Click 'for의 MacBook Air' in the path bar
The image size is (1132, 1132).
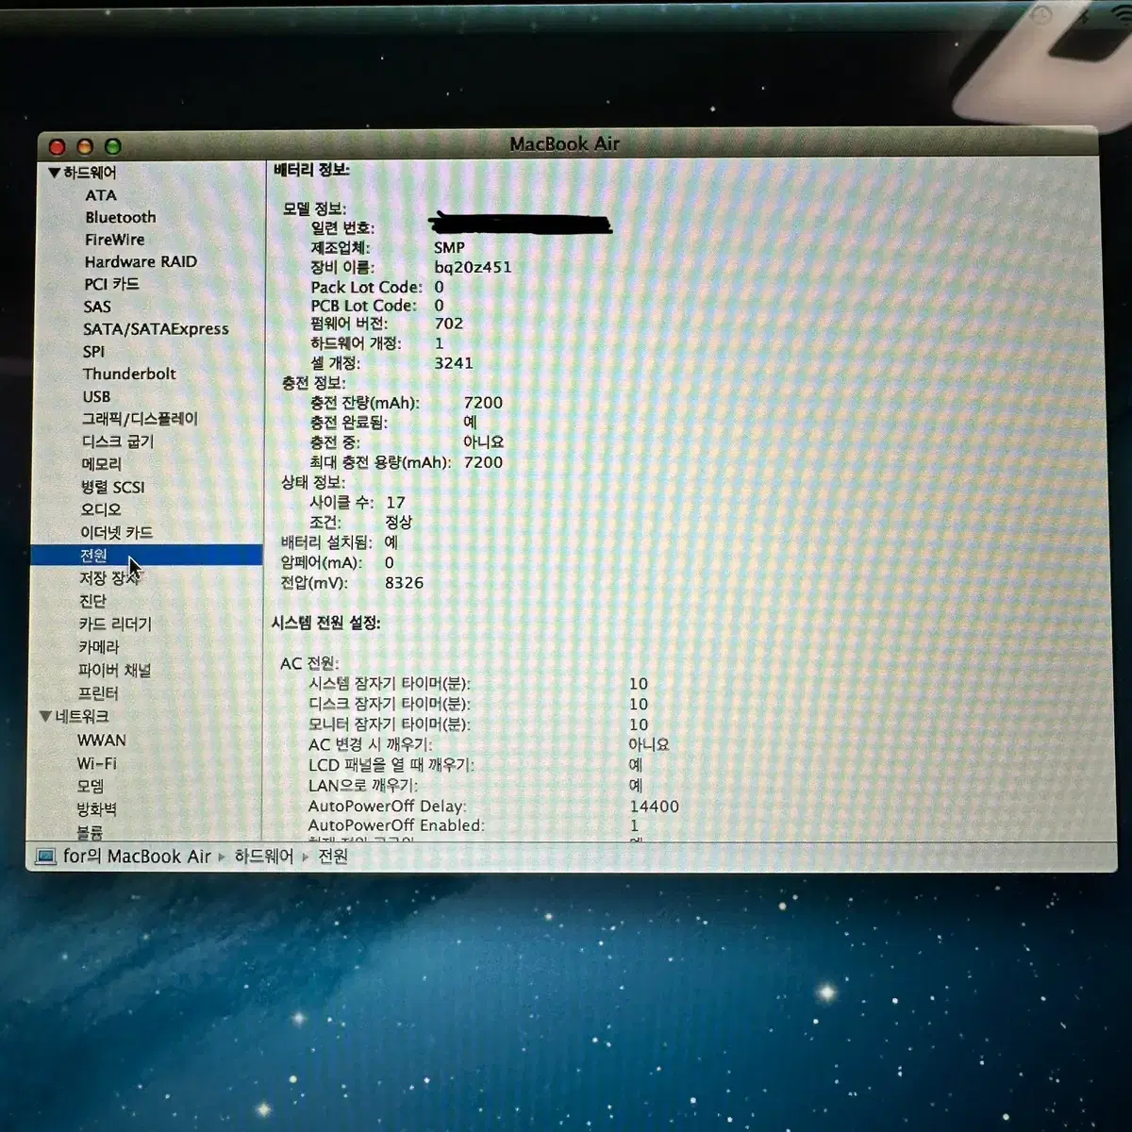click(x=137, y=857)
